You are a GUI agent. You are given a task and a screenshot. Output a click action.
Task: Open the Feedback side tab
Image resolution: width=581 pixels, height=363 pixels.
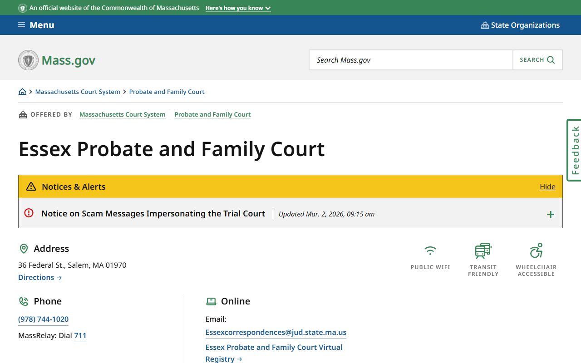coord(574,150)
